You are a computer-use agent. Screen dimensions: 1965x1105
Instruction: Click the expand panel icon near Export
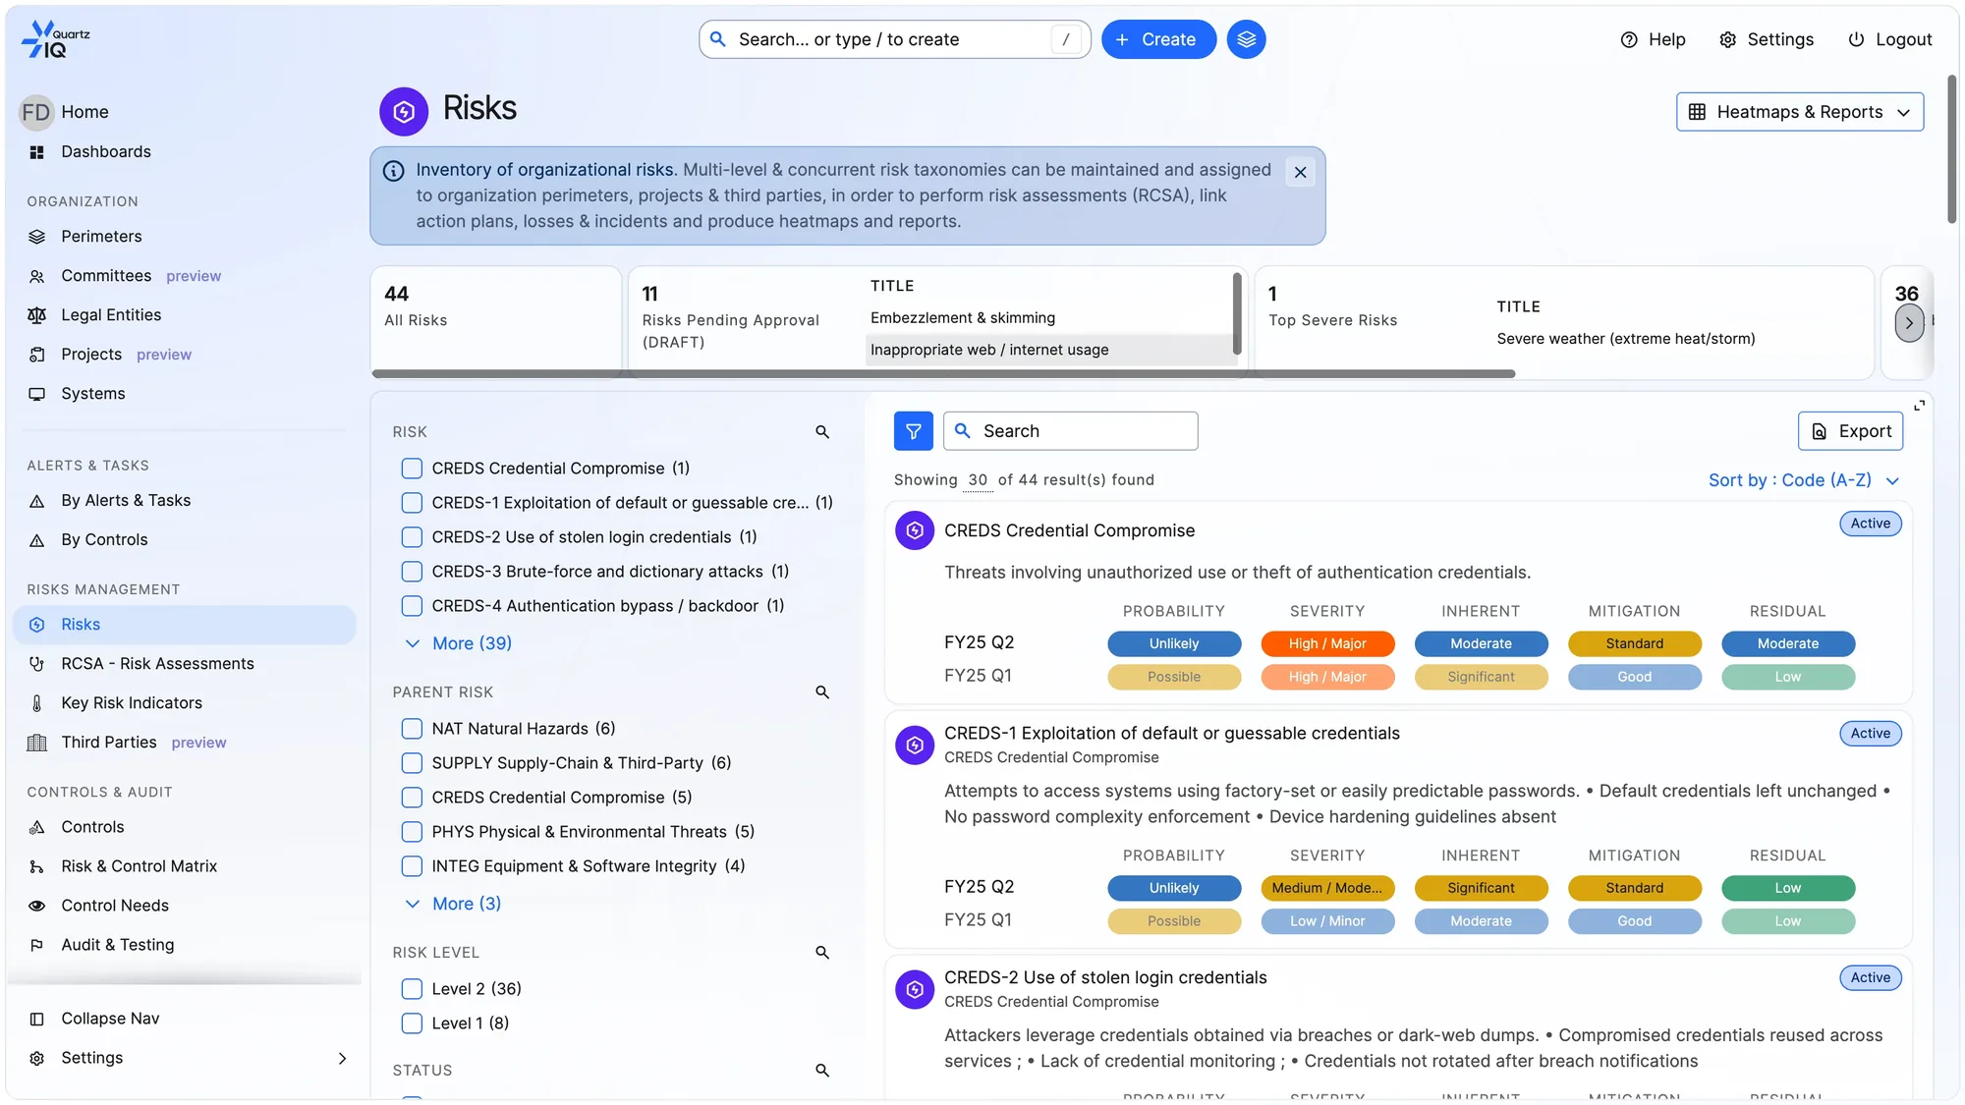(x=1919, y=406)
